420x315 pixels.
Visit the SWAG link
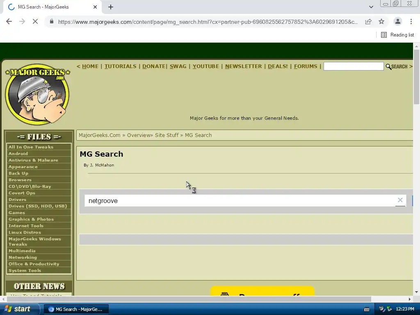(178, 66)
